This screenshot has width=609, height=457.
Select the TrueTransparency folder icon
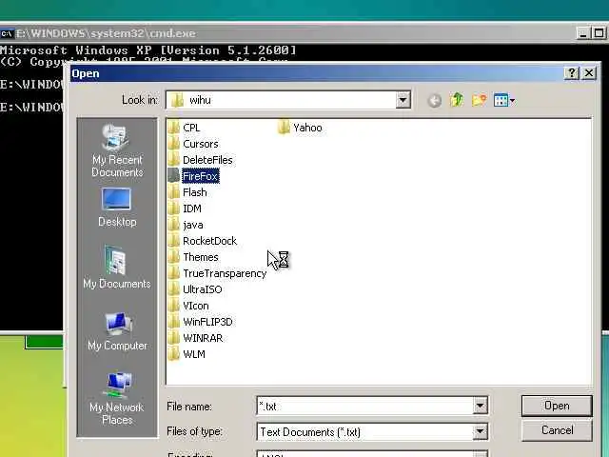pyautogui.click(x=173, y=273)
